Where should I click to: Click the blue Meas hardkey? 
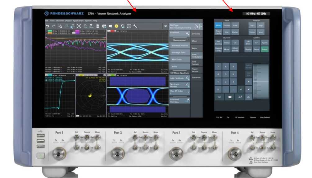point(218,25)
